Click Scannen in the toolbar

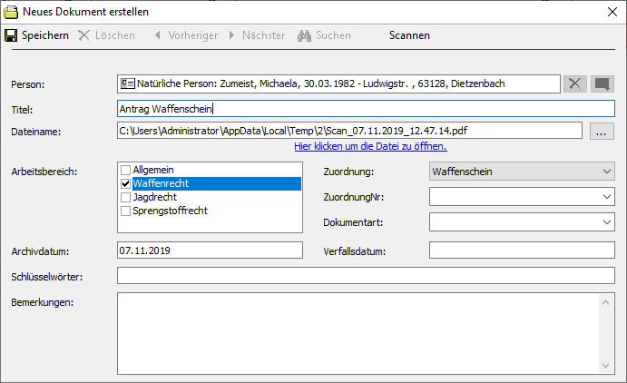click(x=409, y=35)
